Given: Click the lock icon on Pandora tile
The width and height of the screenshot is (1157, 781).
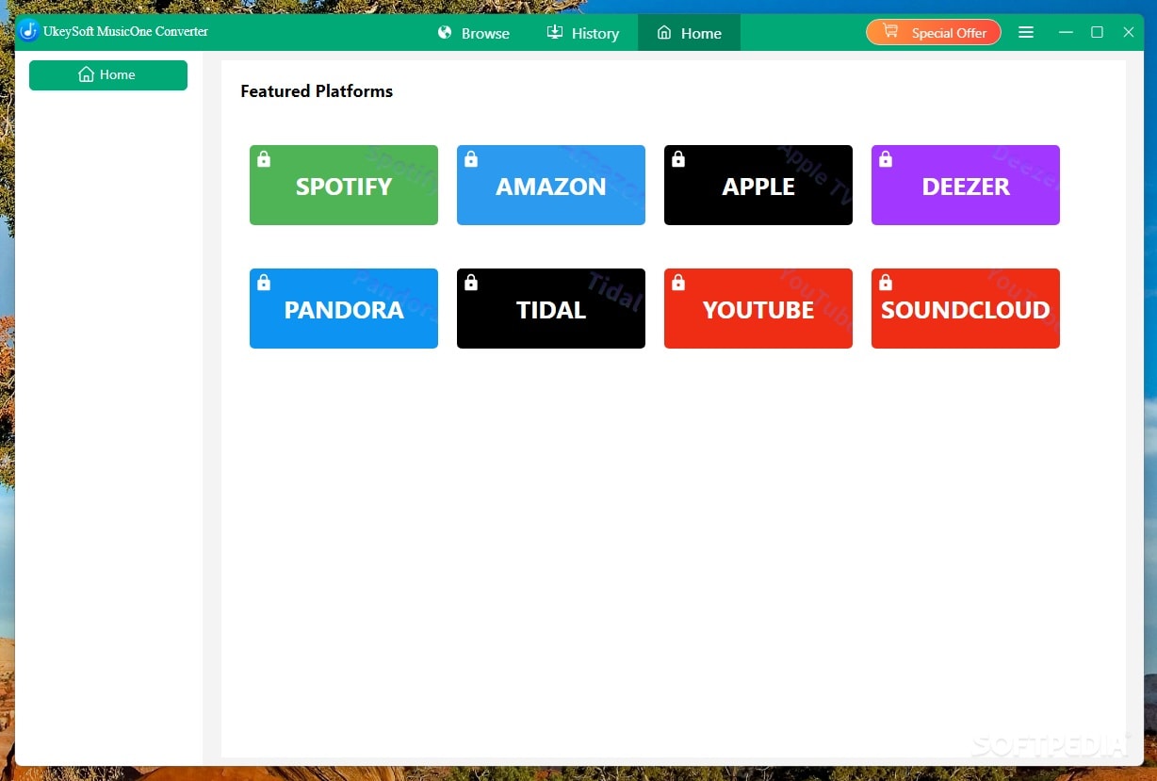Looking at the screenshot, I should pyautogui.click(x=264, y=283).
